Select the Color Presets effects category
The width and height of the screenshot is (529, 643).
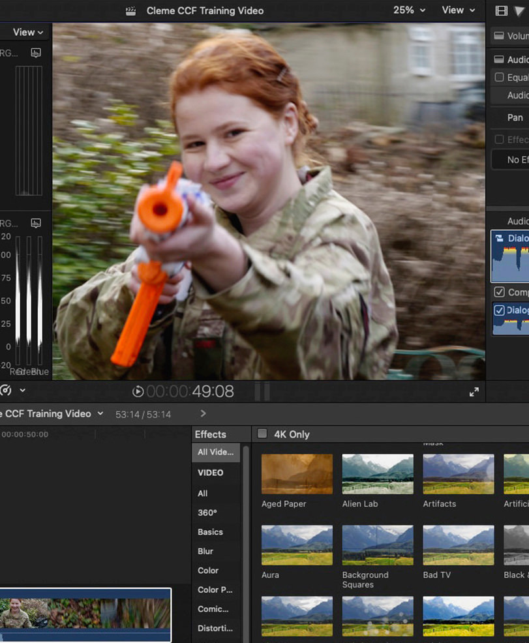(215, 590)
